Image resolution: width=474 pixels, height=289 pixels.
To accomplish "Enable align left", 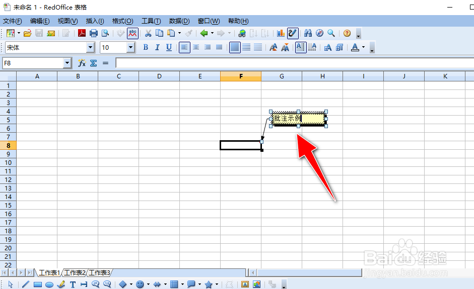I will pos(184,47).
